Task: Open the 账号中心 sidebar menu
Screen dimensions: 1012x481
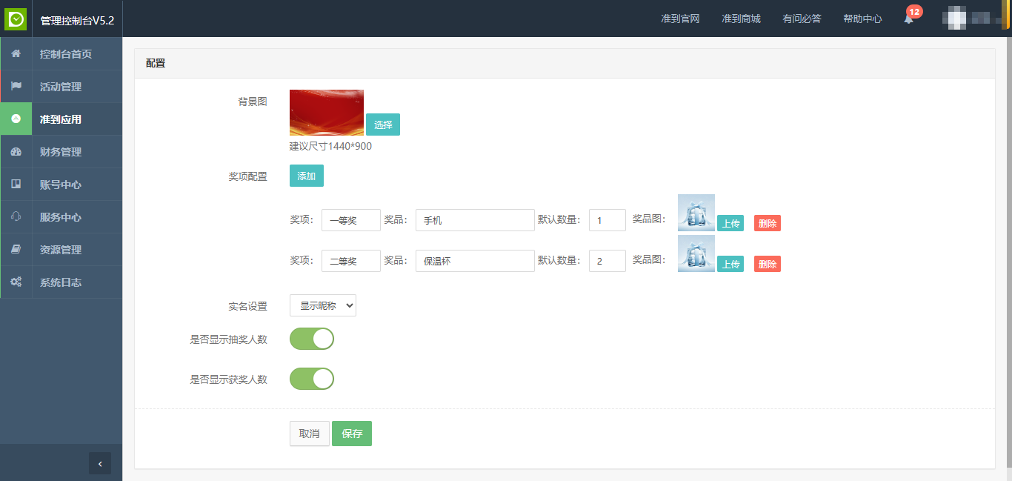Action: coord(61,185)
